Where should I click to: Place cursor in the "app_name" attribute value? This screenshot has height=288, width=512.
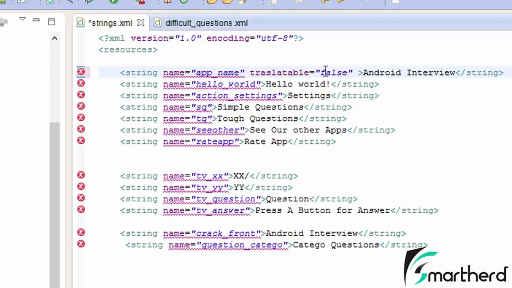tap(218, 73)
